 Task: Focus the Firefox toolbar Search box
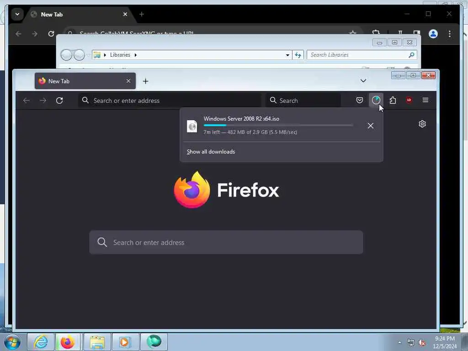click(x=303, y=101)
